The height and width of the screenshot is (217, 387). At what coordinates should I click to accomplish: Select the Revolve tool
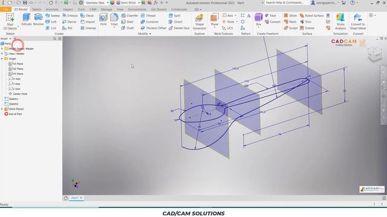pos(38,20)
